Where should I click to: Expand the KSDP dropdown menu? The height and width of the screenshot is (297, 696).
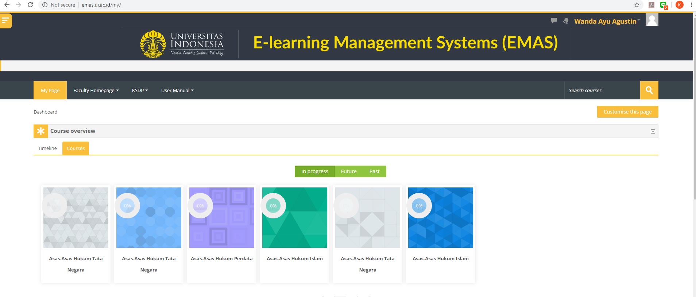pyautogui.click(x=140, y=90)
